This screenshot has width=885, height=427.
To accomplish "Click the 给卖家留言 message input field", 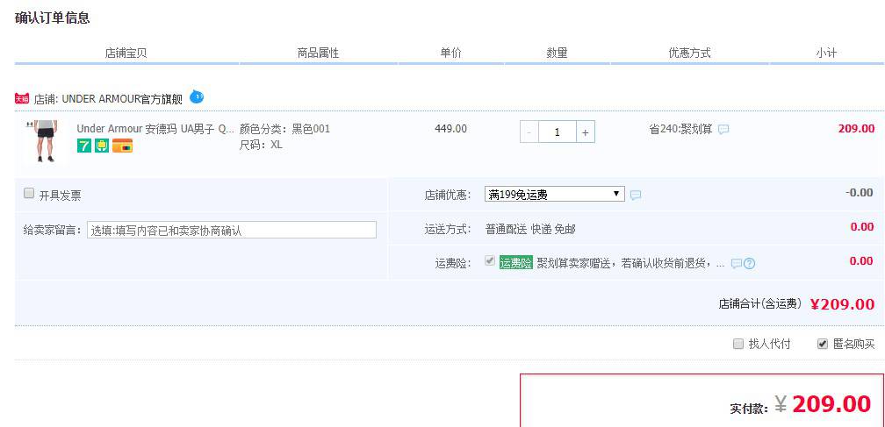I will [x=232, y=230].
